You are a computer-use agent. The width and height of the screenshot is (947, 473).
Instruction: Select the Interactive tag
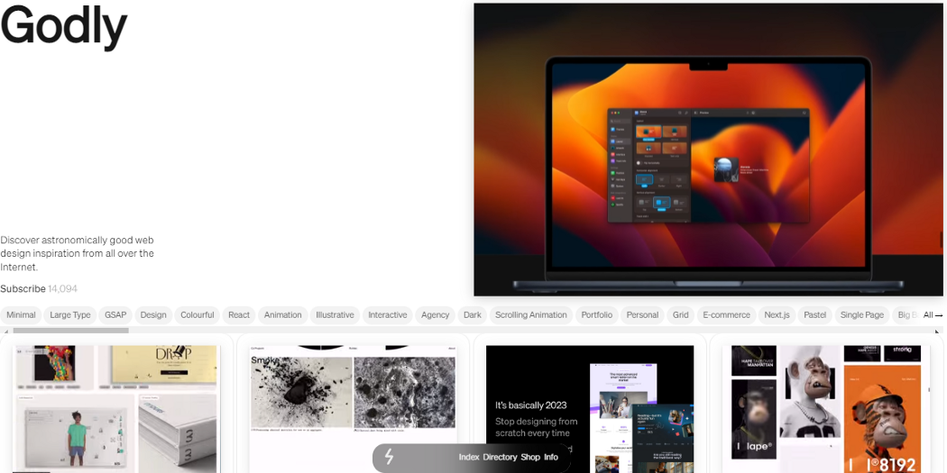(388, 315)
